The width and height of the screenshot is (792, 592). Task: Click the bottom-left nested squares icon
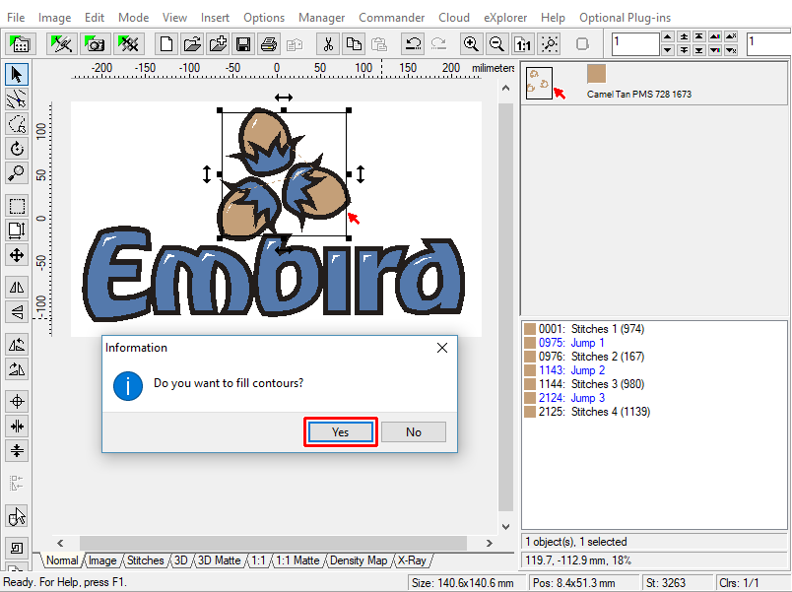(17, 548)
